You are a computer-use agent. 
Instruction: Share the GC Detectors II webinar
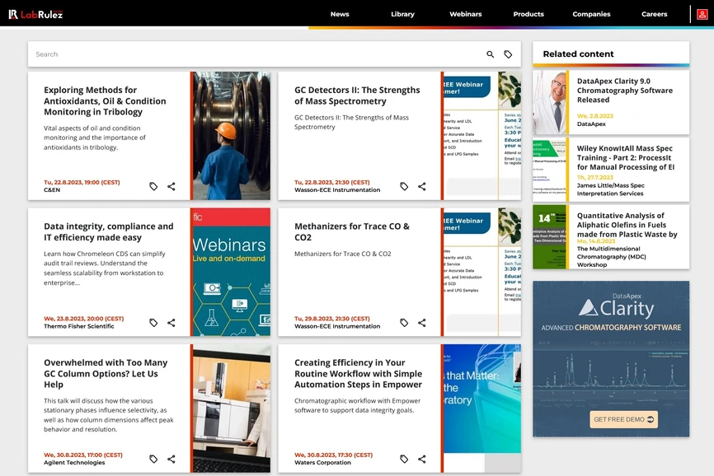[421, 186]
